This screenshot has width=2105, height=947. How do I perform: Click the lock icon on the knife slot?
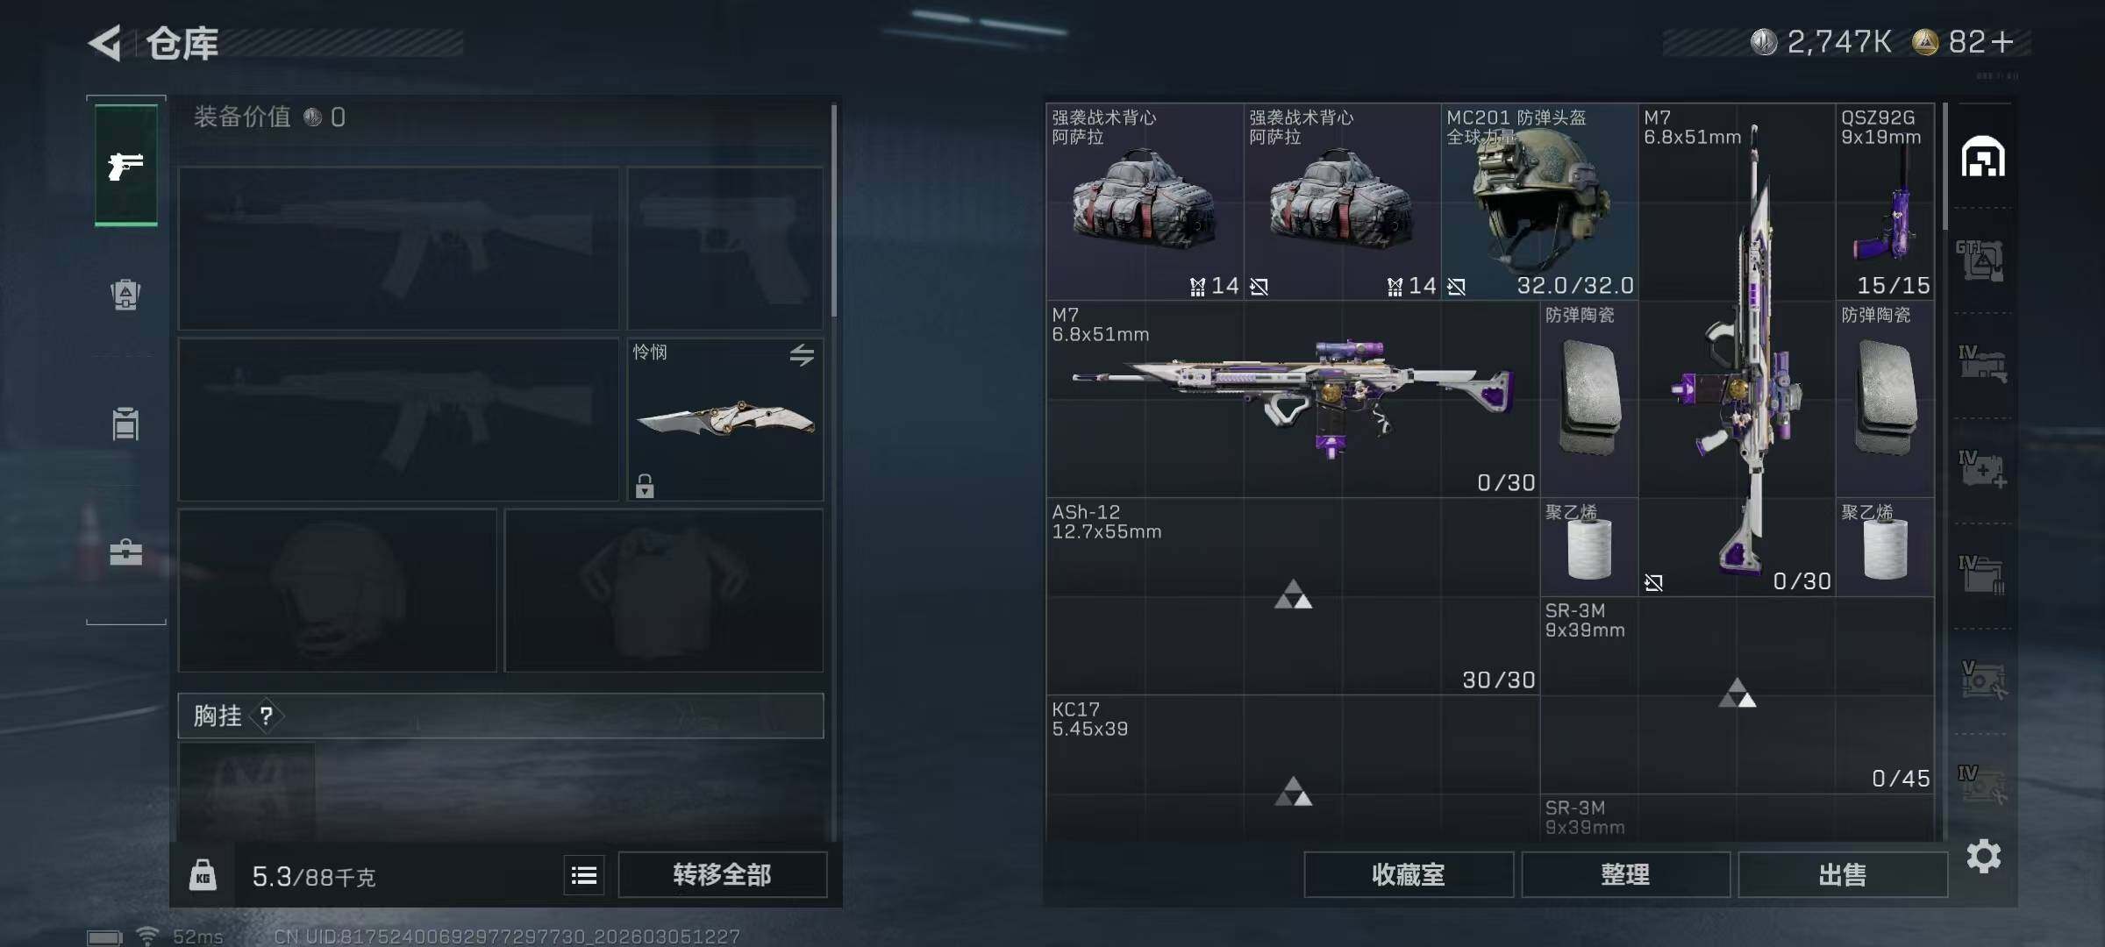(645, 486)
